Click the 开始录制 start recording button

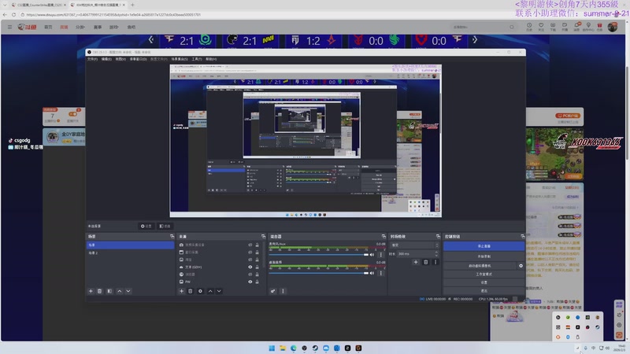pos(484,256)
